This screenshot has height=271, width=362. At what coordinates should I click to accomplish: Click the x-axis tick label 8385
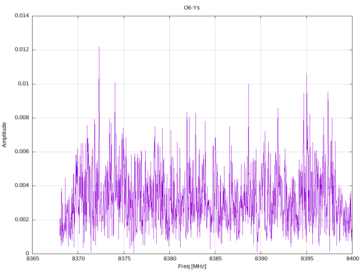(x=216, y=259)
